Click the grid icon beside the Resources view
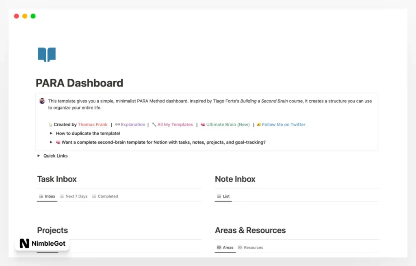This screenshot has height=266, width=416. click(x=240, y=247)
